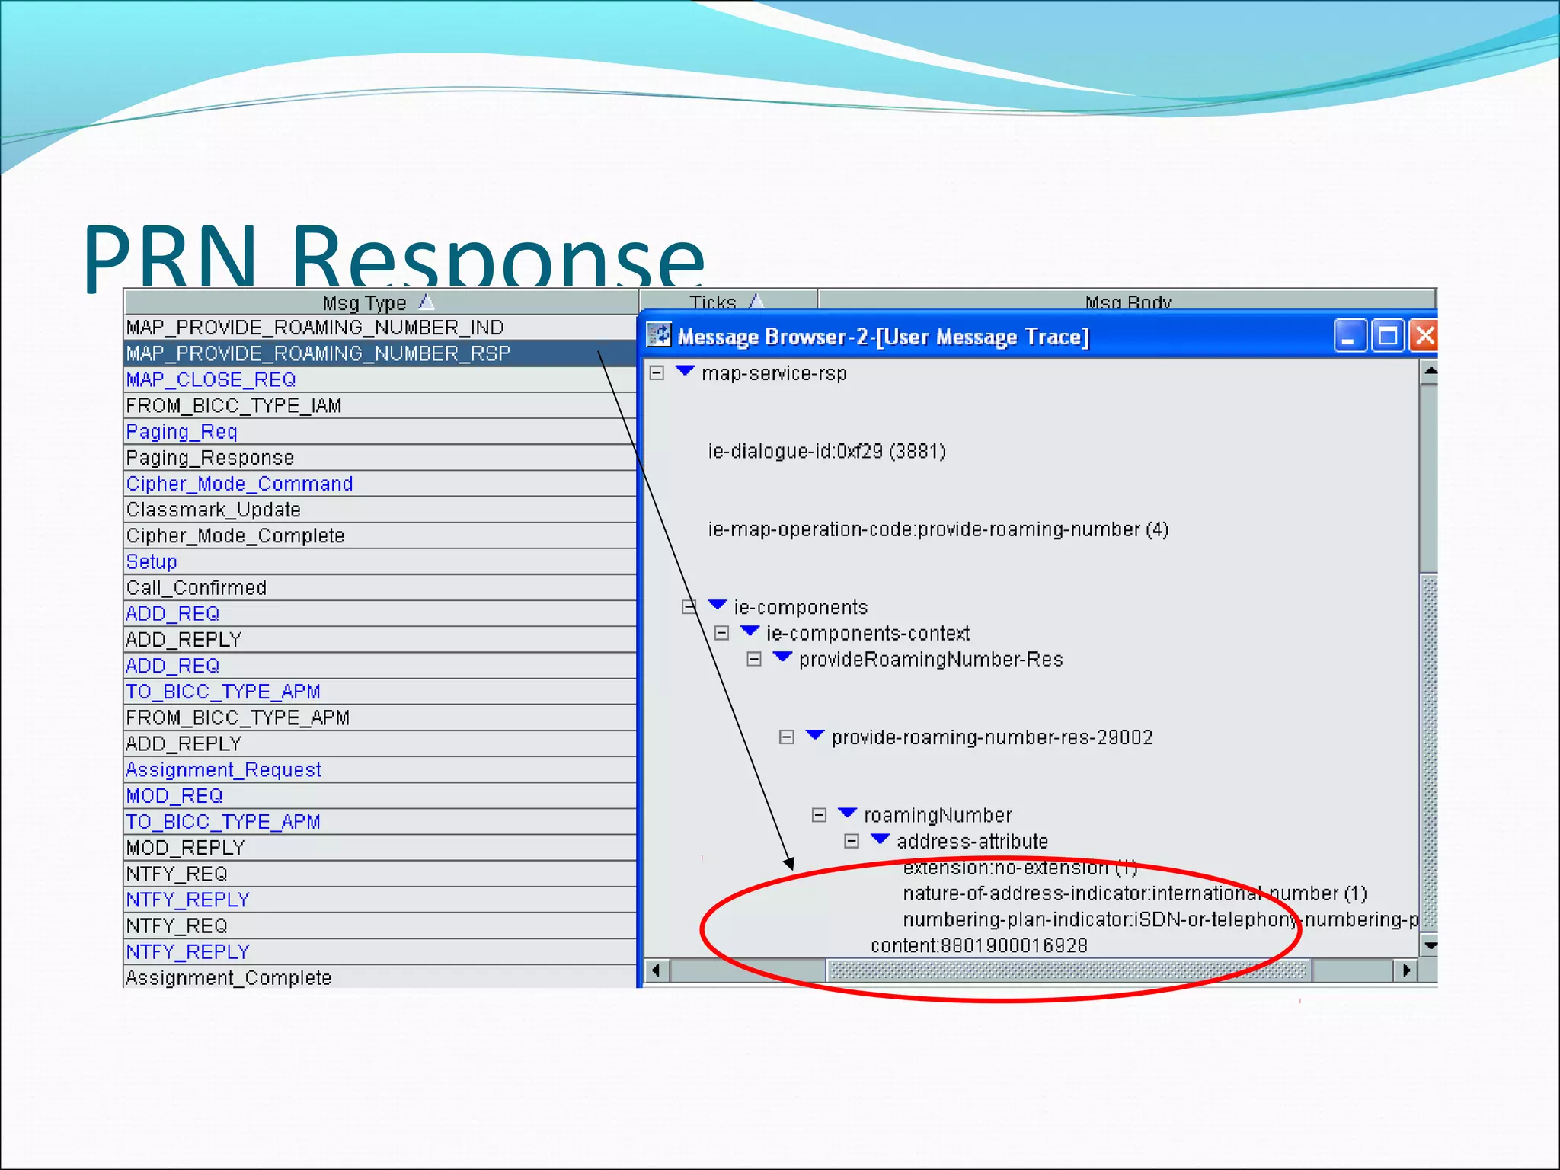The width and height of the screenshot is (1560, 1170).
Task: Collapse the address-attribute node
Action: (x=852, y=841)
